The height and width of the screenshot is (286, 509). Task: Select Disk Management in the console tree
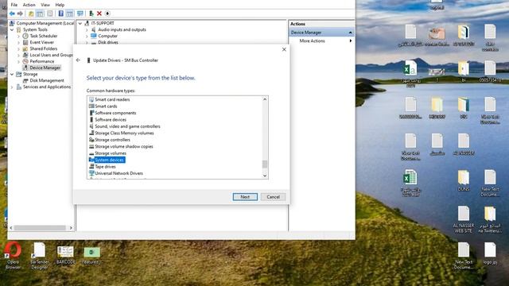click(x=47, y=80)
